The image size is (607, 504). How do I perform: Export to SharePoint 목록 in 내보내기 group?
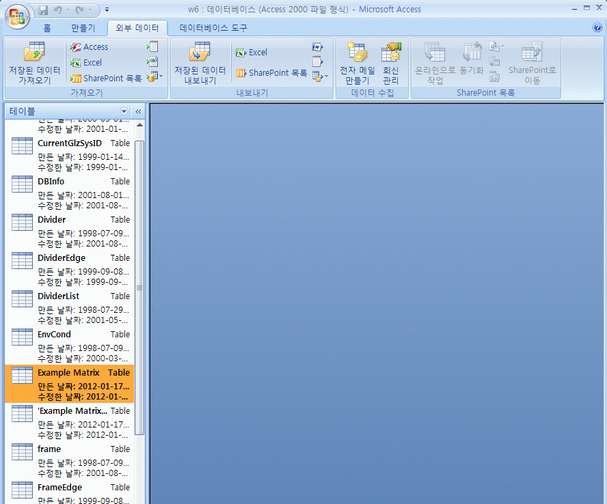pos(271,73)
